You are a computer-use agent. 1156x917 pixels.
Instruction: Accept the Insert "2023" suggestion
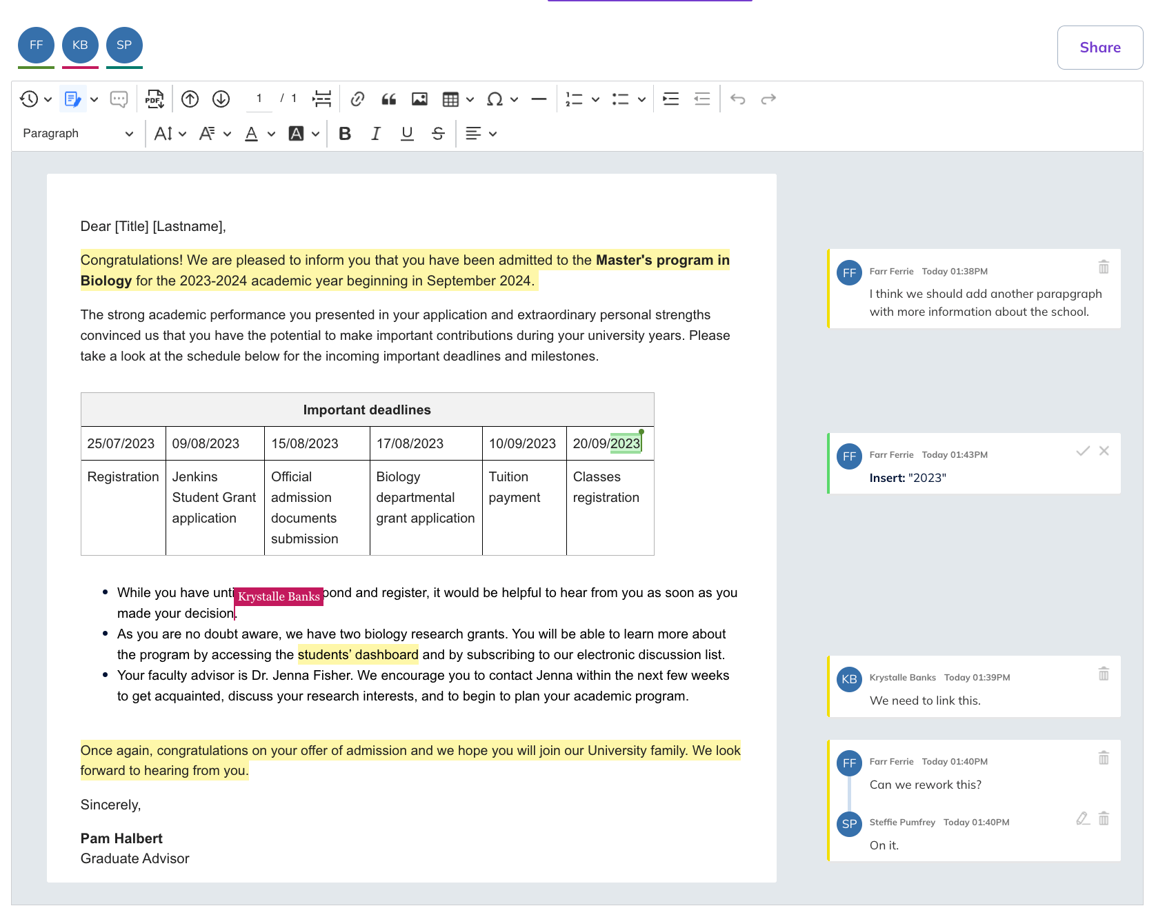point(1083,451)
